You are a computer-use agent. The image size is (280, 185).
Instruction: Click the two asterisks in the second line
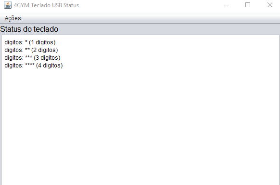pyautogui.click(x=27, y=50)
